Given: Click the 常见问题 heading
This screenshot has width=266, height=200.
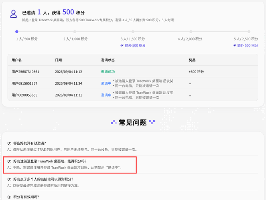Looking at the screenshot, I should (x=133, y=122).
